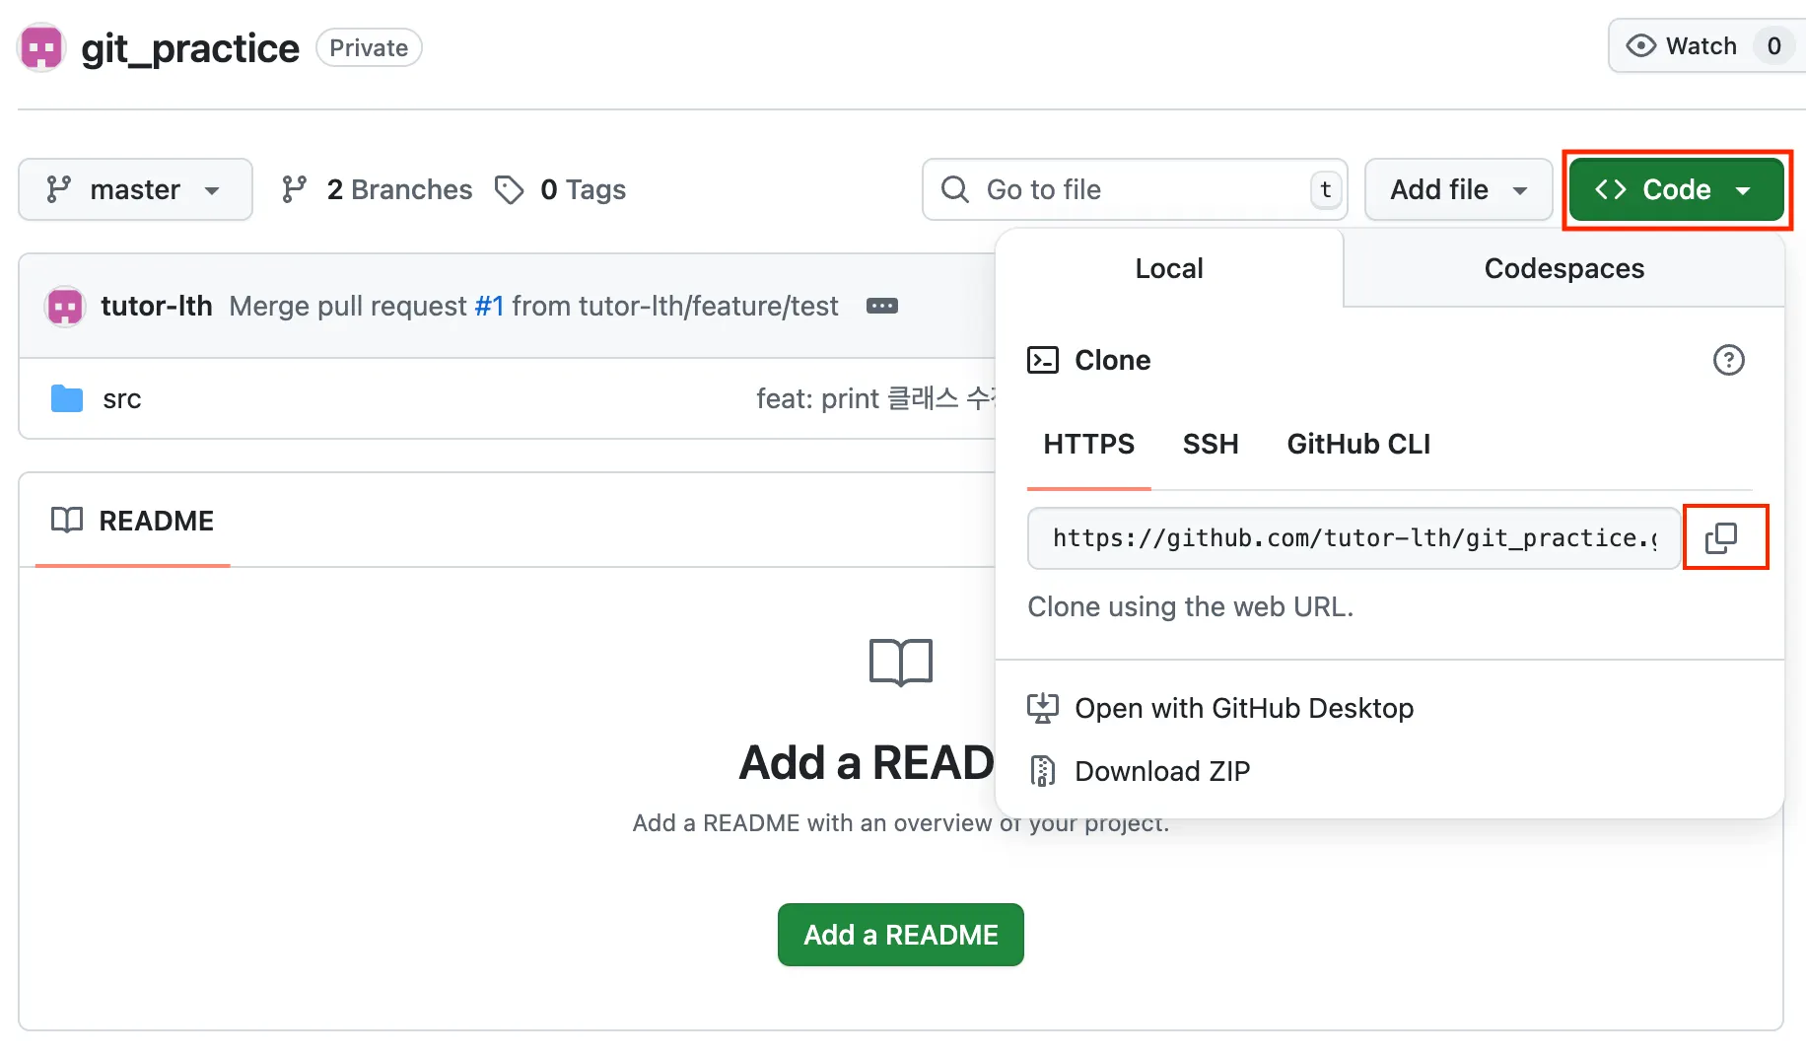This screenshot has width=1806, height=1055.
Task: Open the src folder
Action: (121, 399)
